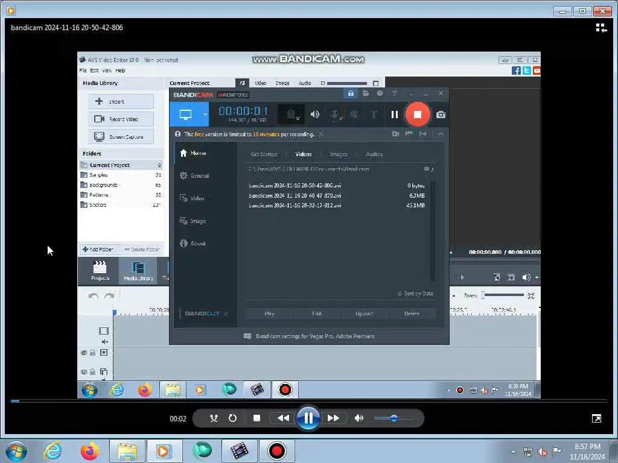Screen dimensions: 618x463
Task: Open Video settings in Bandicam sidebar
Action: [x=193, y=198]
